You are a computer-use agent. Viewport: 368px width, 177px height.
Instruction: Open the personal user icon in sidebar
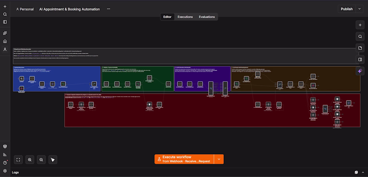point(5,49)
